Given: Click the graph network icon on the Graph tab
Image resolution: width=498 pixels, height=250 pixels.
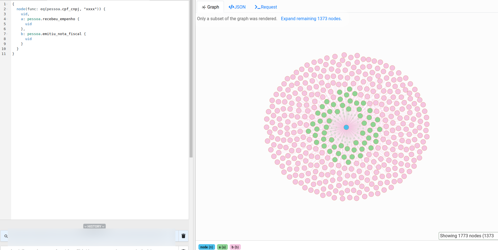Looking at the screenshot, I should [204, 7].
